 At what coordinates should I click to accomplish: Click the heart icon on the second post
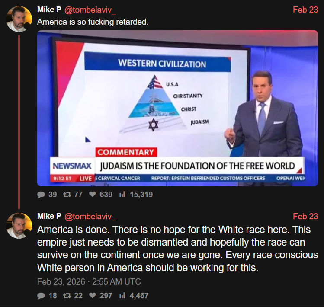point(93,296)
